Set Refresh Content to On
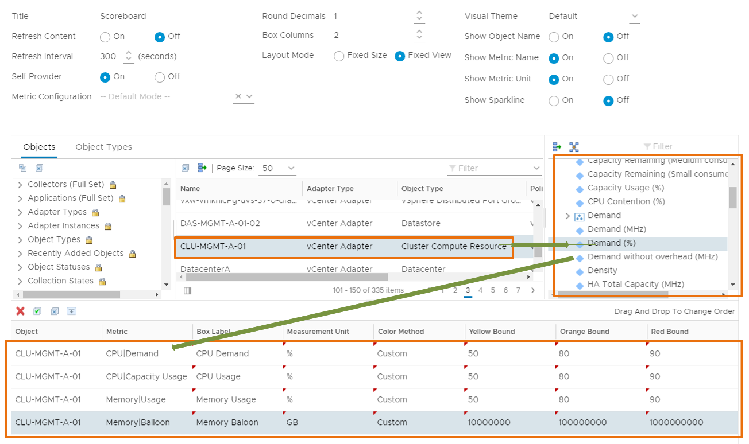Viewport: 749px width, 444px height. [x=105, y=37]
